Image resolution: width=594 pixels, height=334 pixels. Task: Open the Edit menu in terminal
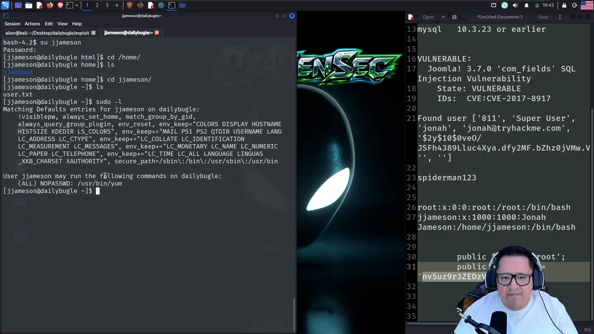49,24
